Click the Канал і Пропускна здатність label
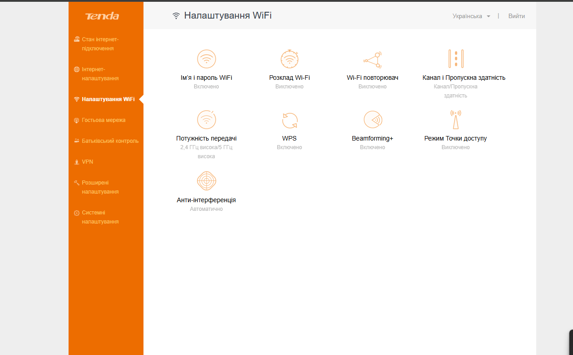The height and width of the screenshot is (355, 573). click(x=464, y=78)
